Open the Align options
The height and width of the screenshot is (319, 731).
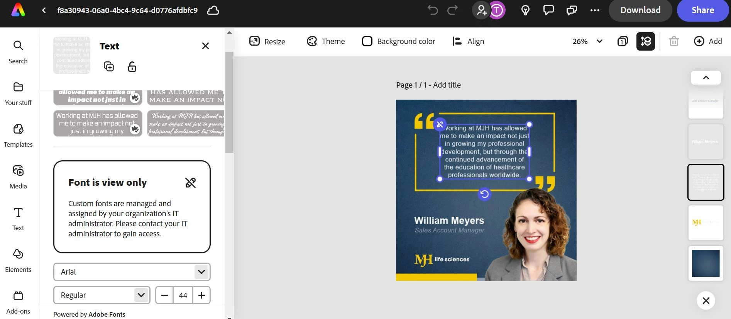pos(468,41)
